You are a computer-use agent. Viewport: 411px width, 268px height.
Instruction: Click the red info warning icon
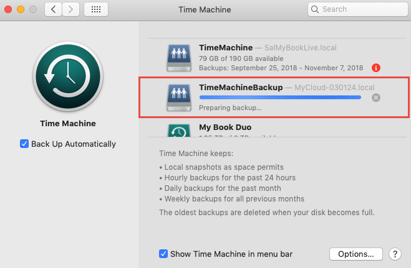[376, 68]
